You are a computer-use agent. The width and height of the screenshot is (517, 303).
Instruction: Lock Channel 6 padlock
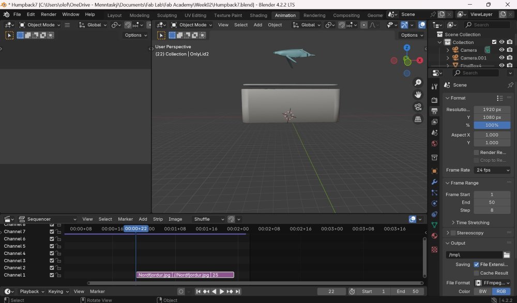58,239
